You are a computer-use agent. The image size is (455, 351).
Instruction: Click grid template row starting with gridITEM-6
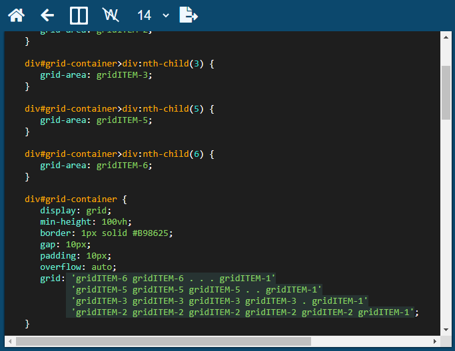pos(173,279)
